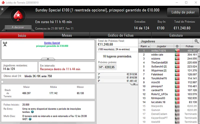Click the broadcast antenna icon beside Sunday Special
Viewport: 200px width, 124px height.
[5, 44]
